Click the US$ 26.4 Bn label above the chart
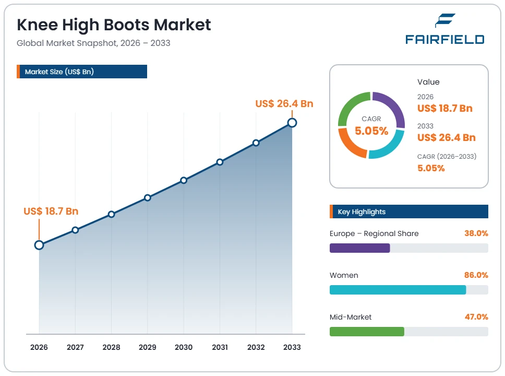This screenshot has width=505, height=376. point(284,103)
